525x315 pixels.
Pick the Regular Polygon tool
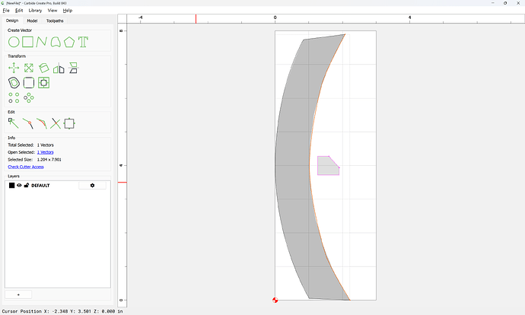pos(69,42)
